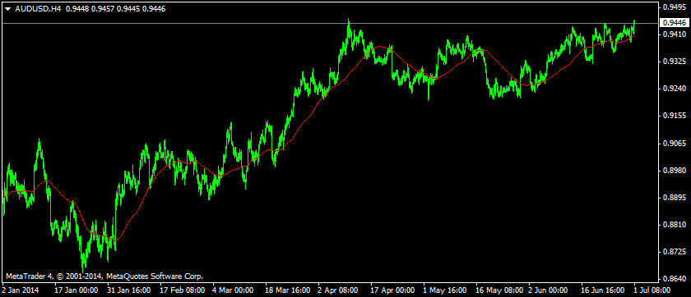Click the 0.9155 price axis label
Screen dimensions: 691x297
tap(675, 116)
